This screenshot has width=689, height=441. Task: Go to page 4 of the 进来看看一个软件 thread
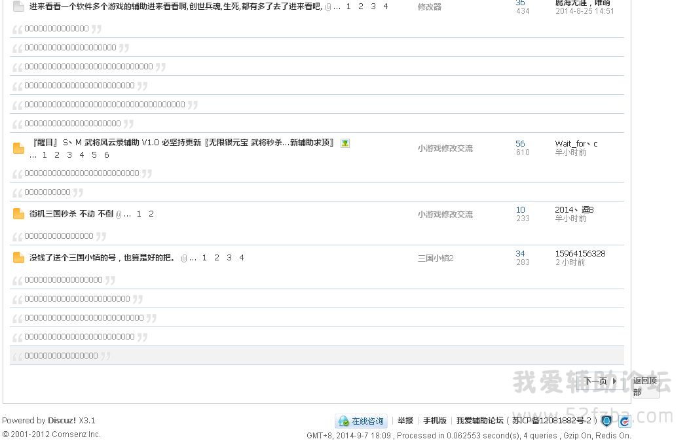(x=385, y=7)
